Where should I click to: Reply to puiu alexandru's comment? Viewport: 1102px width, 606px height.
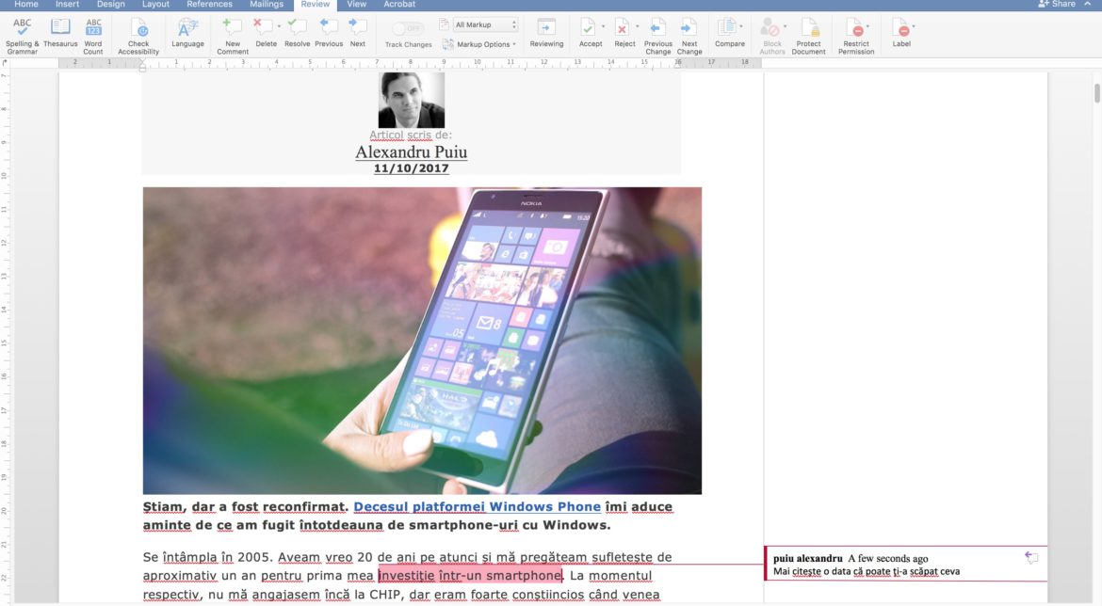[1031, 558]
